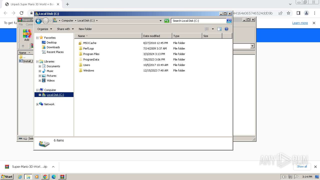
Task: Open Explorer help question mark icon
Action: pyautogui.click(x=226, y=29)
